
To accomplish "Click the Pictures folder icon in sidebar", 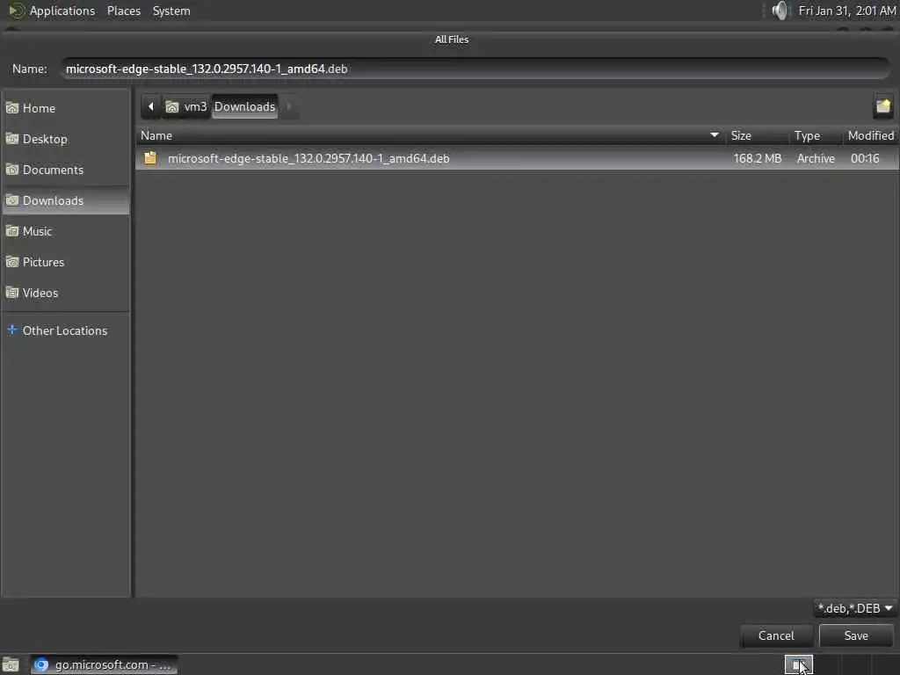I will [x=12, y=262].
